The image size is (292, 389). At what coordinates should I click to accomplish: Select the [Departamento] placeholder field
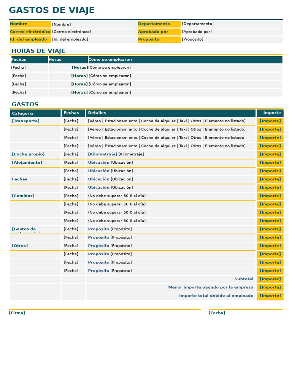[232, 24]
